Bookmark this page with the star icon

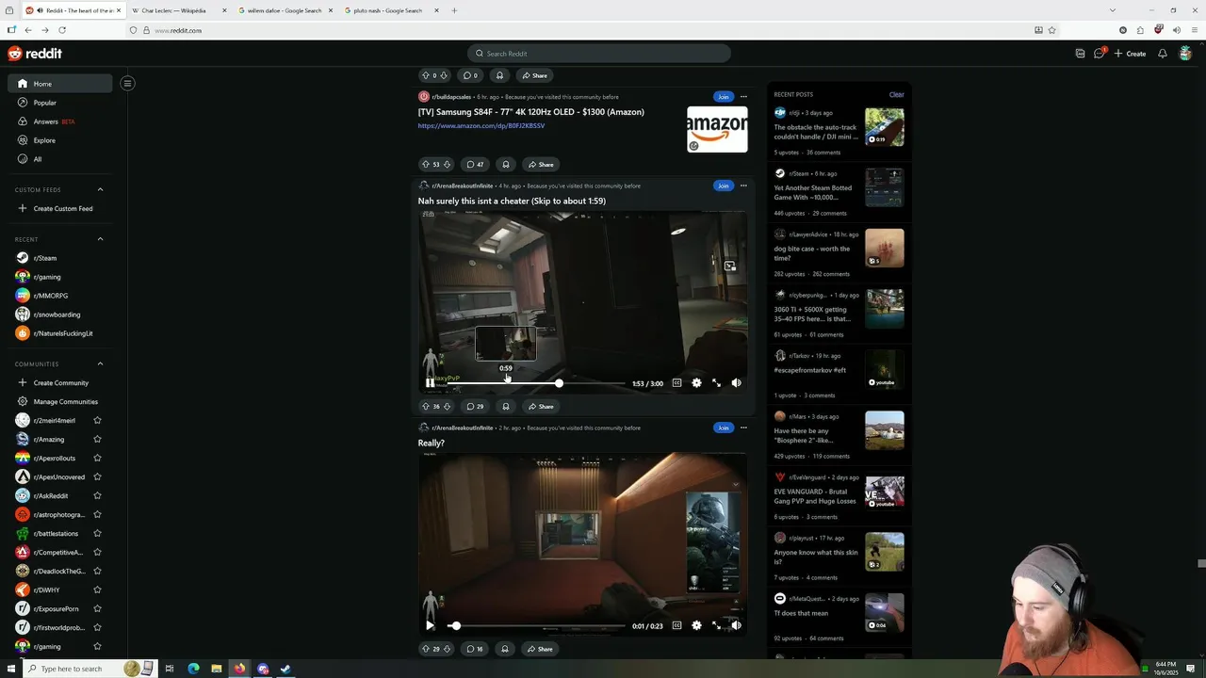pos(1051,30)
